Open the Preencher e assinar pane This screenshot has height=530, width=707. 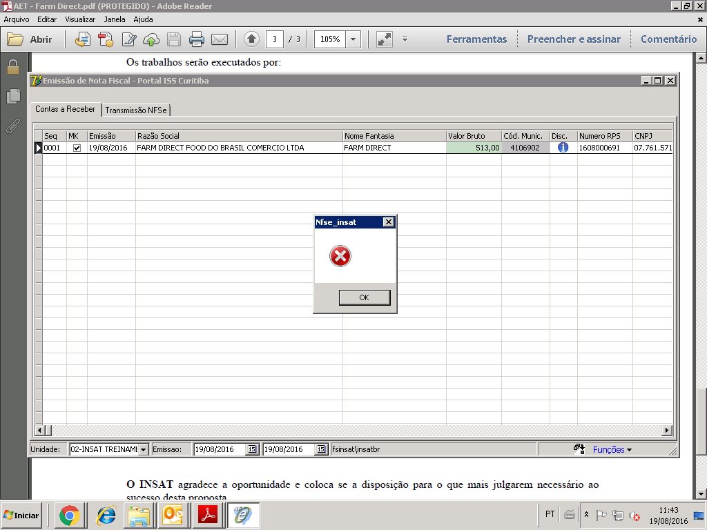pos(574,39)
